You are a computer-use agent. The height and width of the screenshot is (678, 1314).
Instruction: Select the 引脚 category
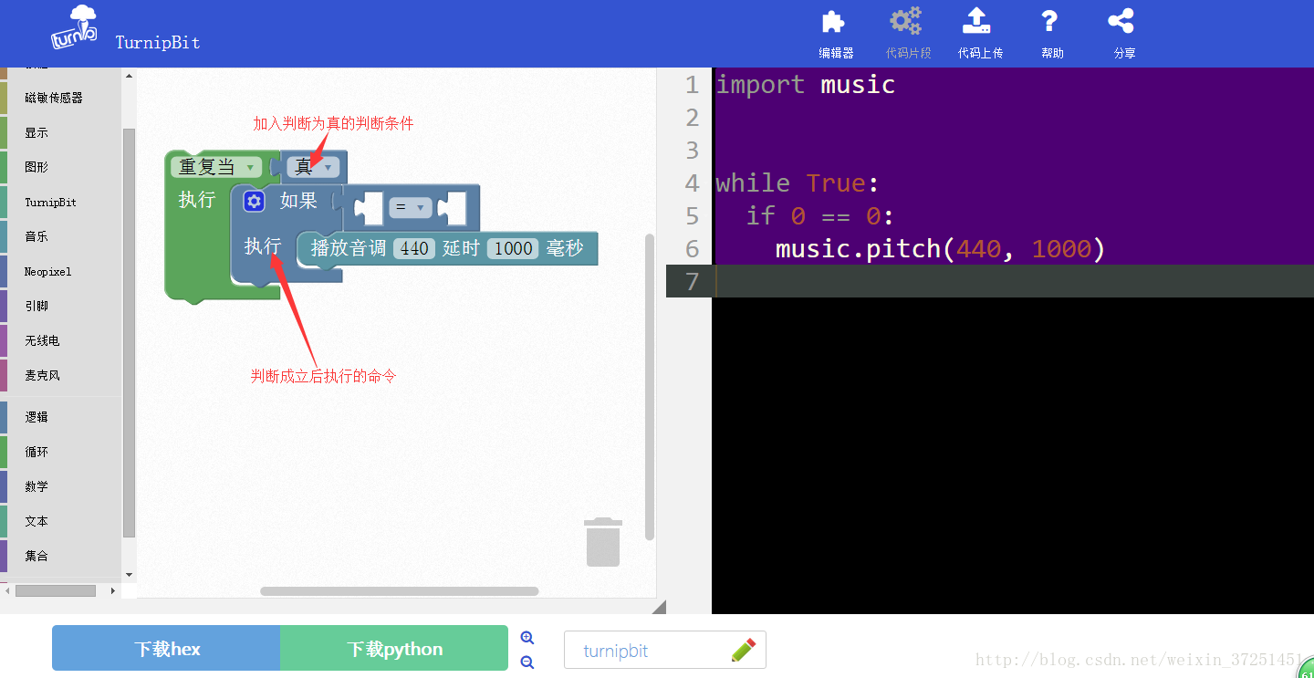(x=60, y=306)
